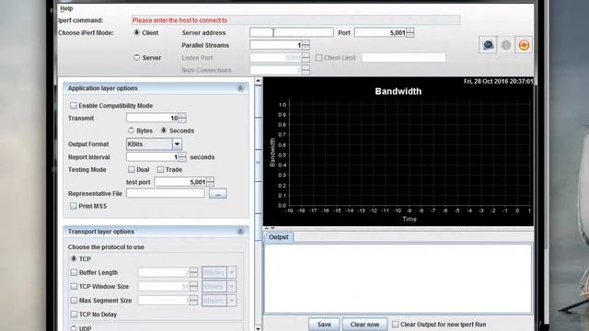Click the Run IPerf icon button

click(x=488, y=45)
